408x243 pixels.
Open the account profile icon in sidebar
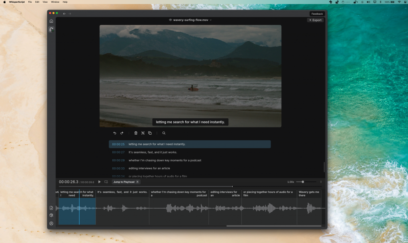pos(51,223)
